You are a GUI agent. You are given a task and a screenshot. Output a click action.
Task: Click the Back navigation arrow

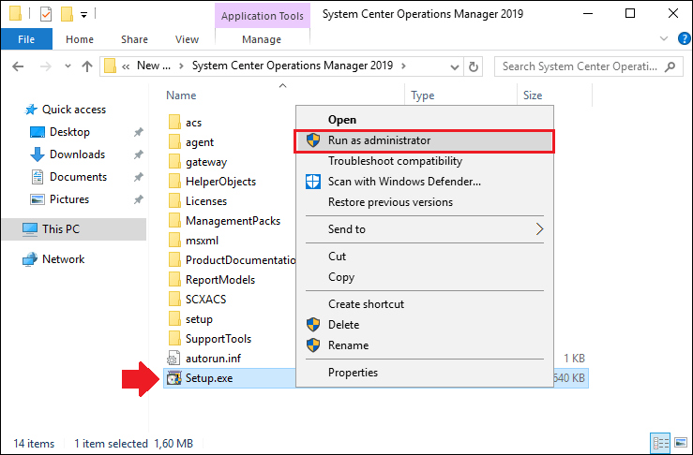(18, 66)
